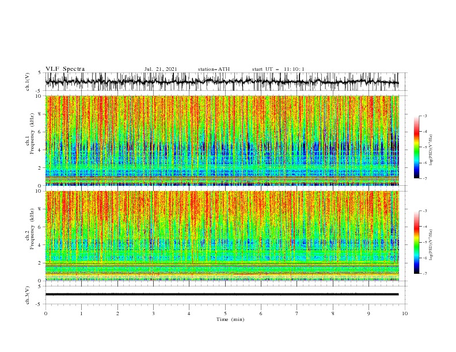
Task: Click the 'station=ATH' label
Action: coord(214,69)
